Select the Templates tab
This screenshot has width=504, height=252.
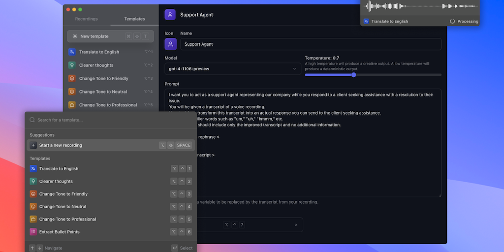tap(134, 19)
